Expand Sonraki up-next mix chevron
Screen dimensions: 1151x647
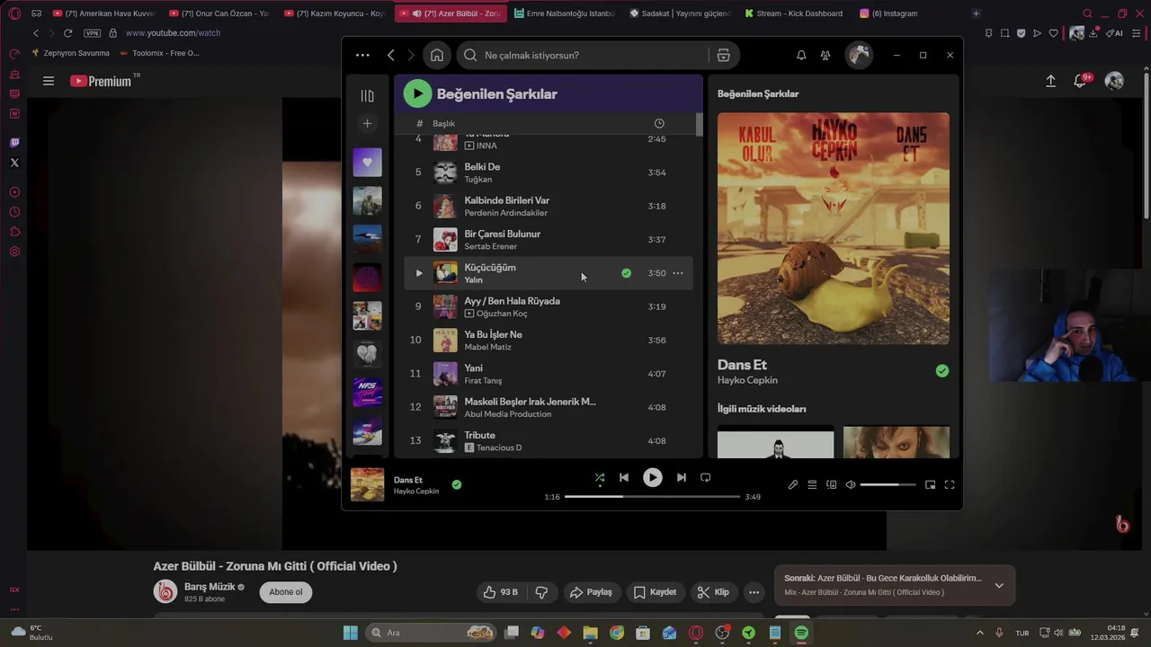[998, 585]
